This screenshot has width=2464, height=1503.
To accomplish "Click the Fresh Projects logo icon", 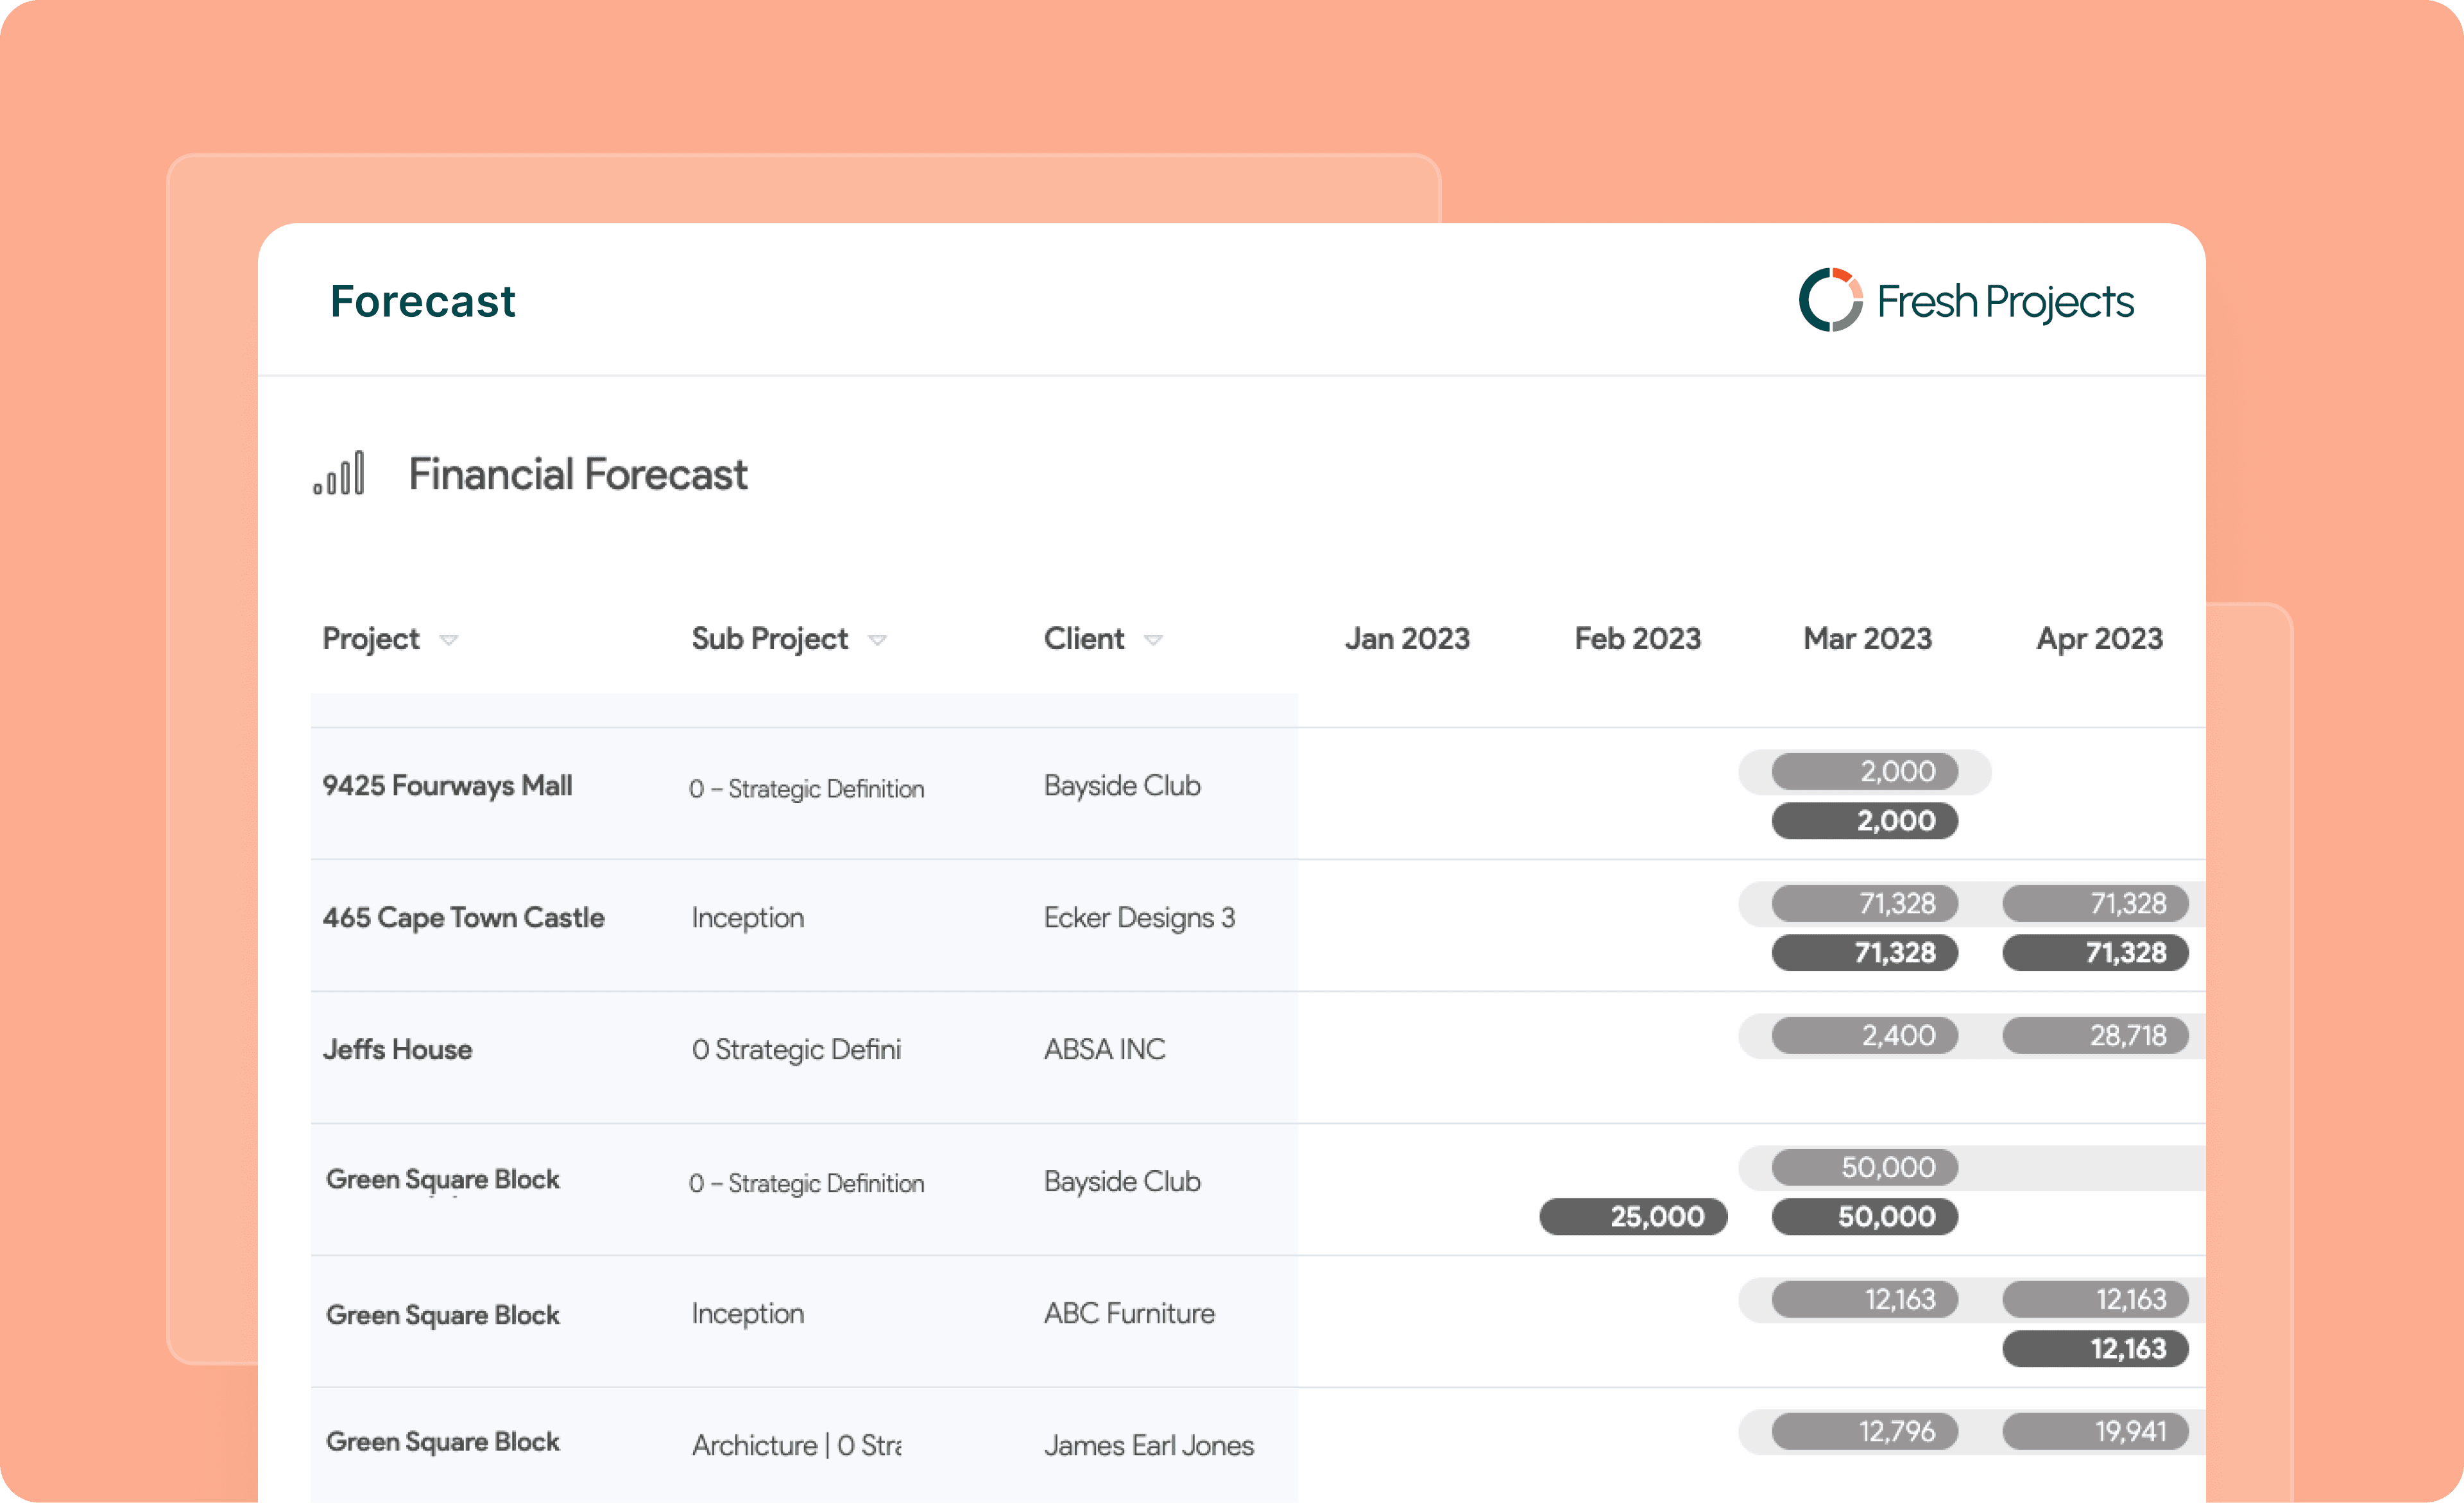I will tap(1830, 300).
